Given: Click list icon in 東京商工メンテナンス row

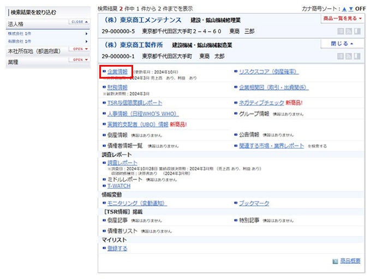Looking at the screenshot, I should (340, 31).
